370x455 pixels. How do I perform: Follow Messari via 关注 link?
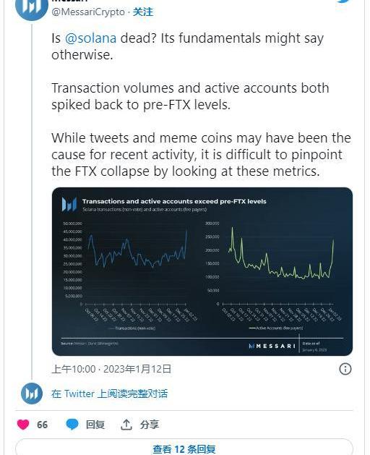[142, 12]
